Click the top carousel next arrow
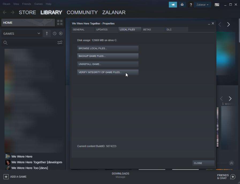 228,25
